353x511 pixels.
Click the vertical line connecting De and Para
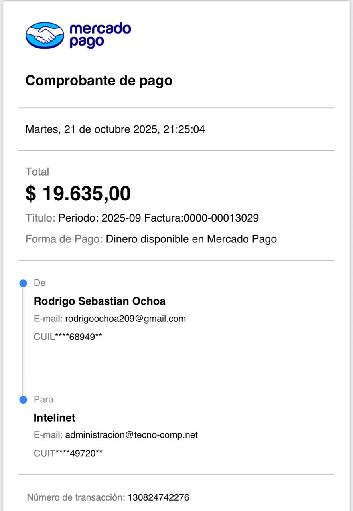coord(23,341)
